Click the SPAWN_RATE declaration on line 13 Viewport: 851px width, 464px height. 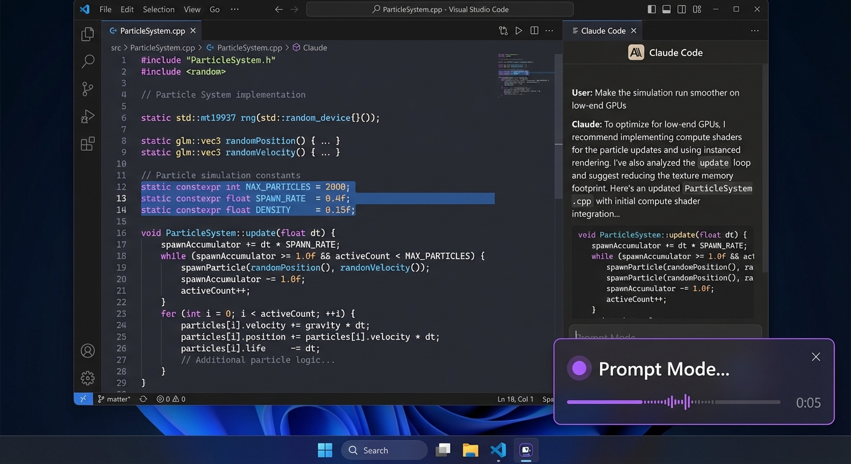(245, 198)
